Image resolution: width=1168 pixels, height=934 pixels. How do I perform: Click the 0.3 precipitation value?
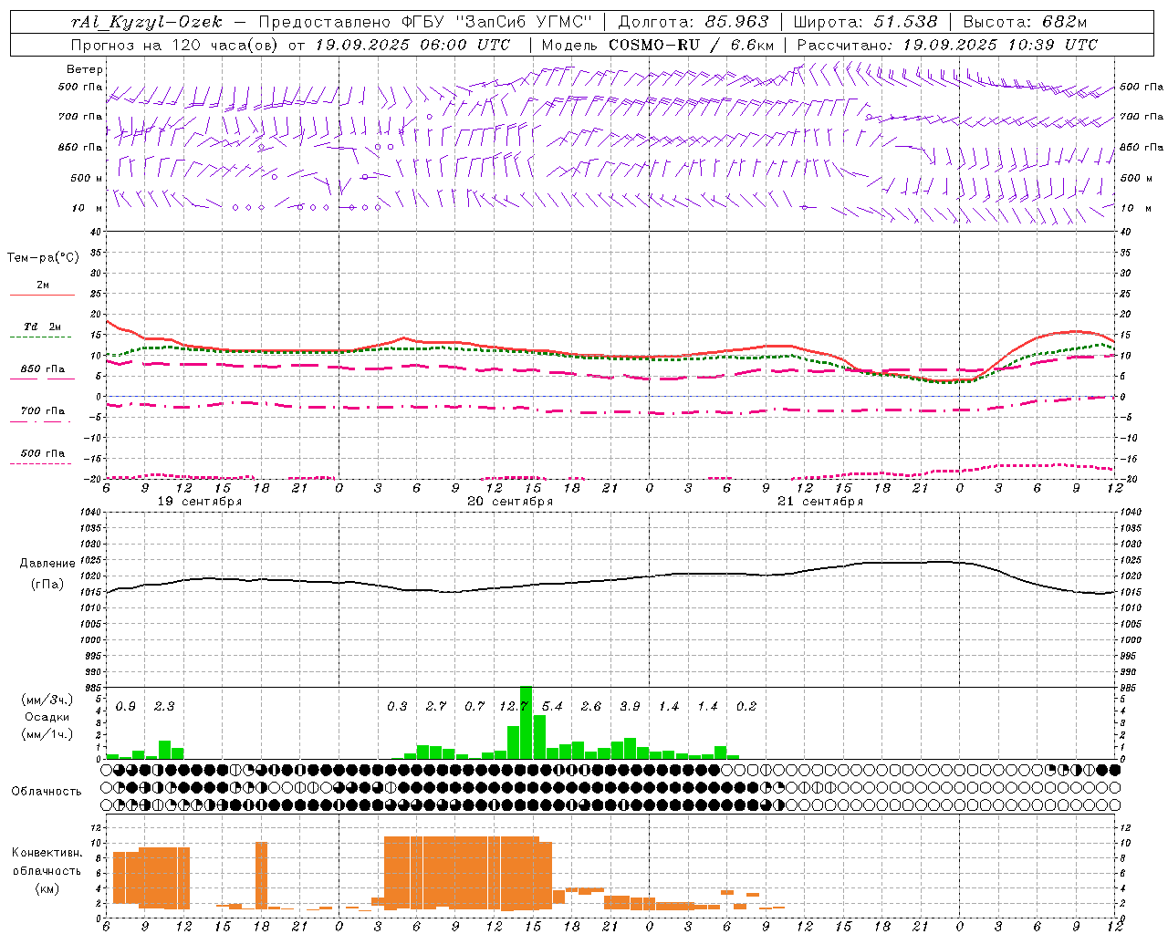[397, 707]
